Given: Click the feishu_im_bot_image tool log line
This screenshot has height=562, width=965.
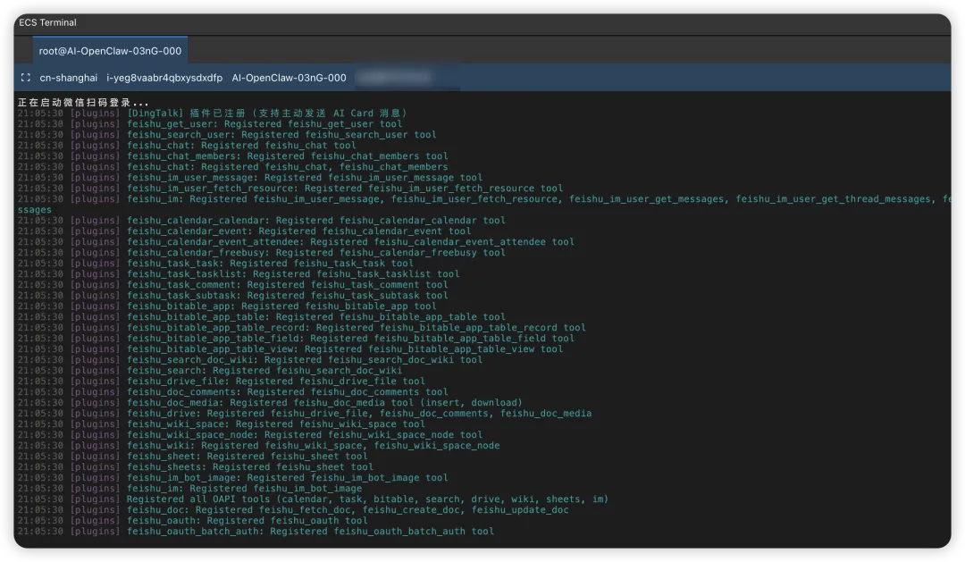Looking at the screenshot, I should [232, 478].
